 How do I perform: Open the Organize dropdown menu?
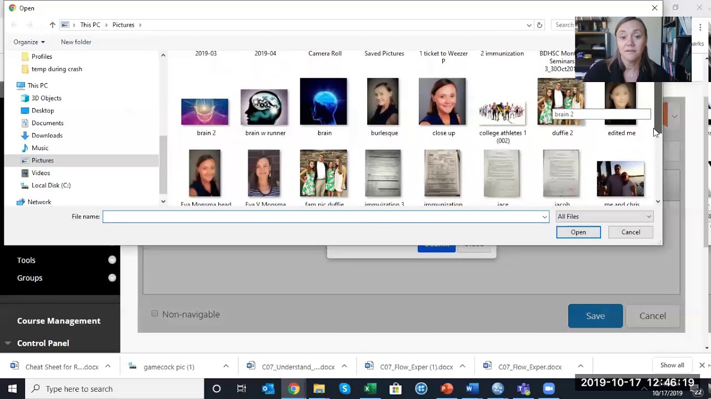29,42
